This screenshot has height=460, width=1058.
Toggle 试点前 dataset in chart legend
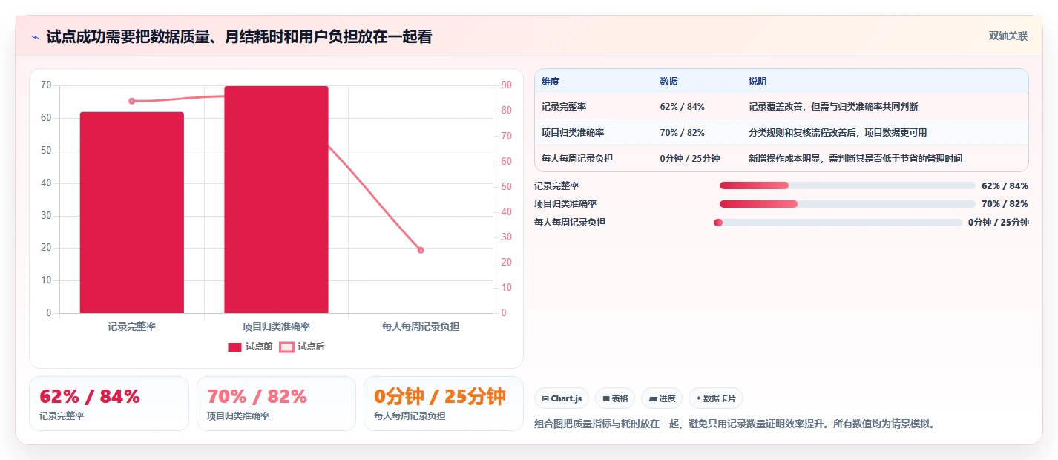point(250,346)
